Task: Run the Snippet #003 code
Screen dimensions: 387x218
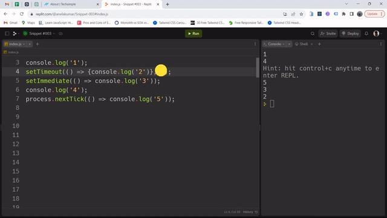Action: pyautogui.click(x=193, y=34)
